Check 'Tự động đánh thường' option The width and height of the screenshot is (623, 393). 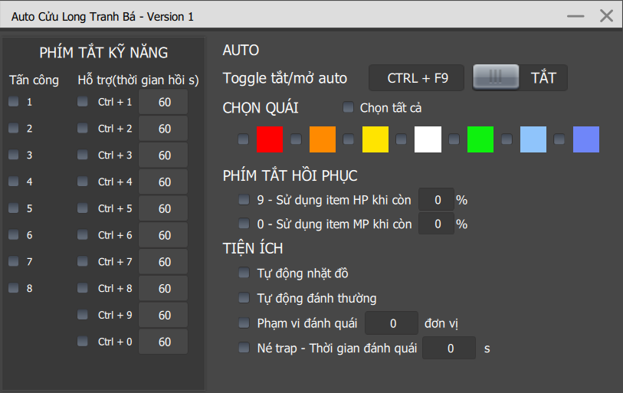244,298
